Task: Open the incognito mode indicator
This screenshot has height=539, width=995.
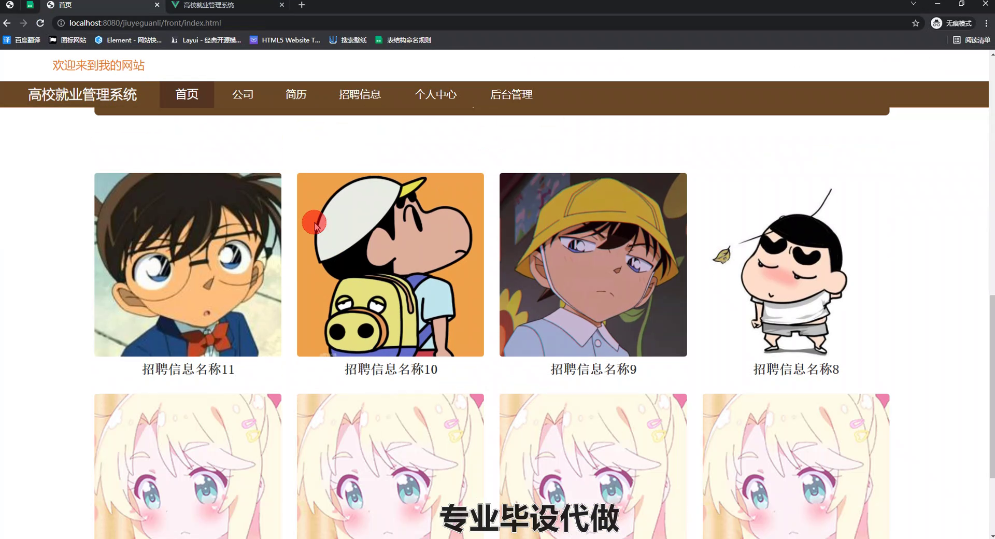Action: (x=951, y=23)
